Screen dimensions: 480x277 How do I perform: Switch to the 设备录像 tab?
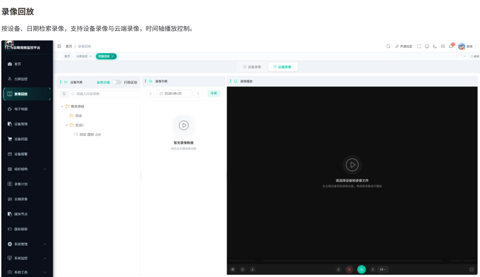[x=252, y=67]
